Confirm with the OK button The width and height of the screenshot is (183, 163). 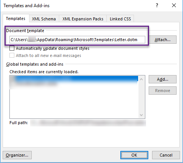tap(134, 155)
